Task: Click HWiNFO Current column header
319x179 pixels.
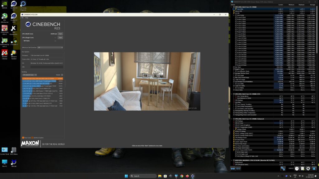Action: point(281,5)
